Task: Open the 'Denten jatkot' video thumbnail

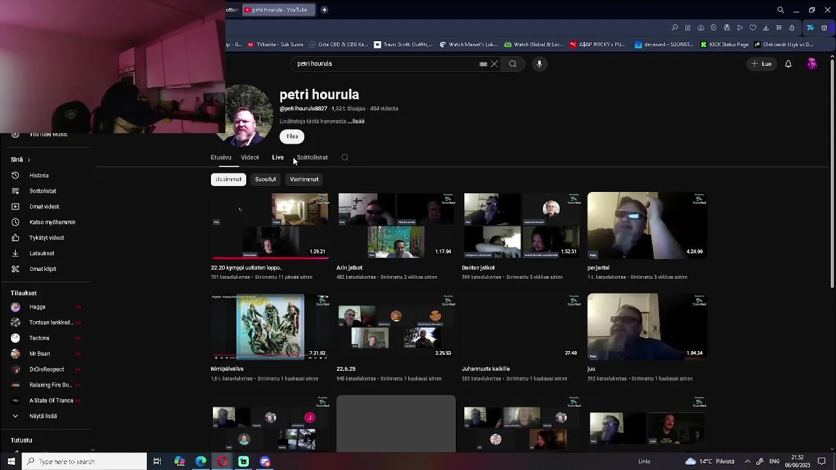Action: point(521,225)
